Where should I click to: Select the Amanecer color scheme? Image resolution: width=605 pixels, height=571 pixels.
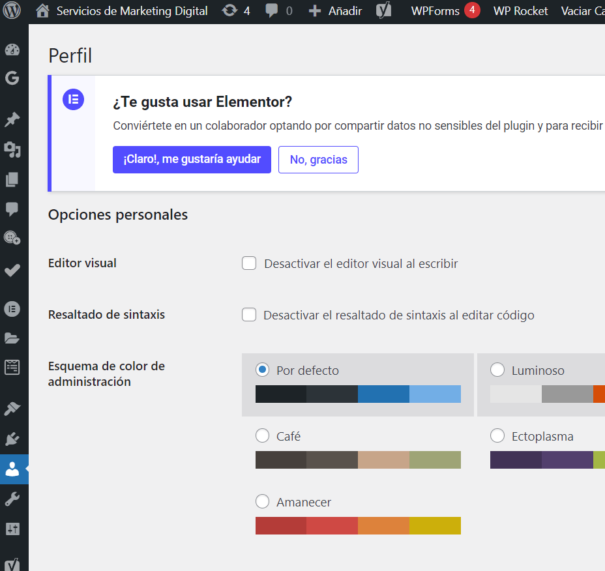coord(262,501)
